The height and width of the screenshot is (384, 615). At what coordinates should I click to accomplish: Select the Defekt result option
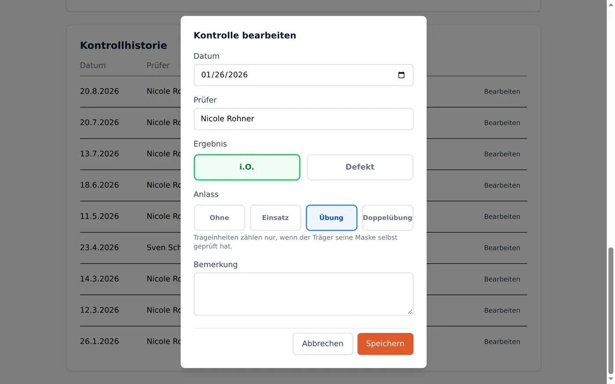click(360, 167)
